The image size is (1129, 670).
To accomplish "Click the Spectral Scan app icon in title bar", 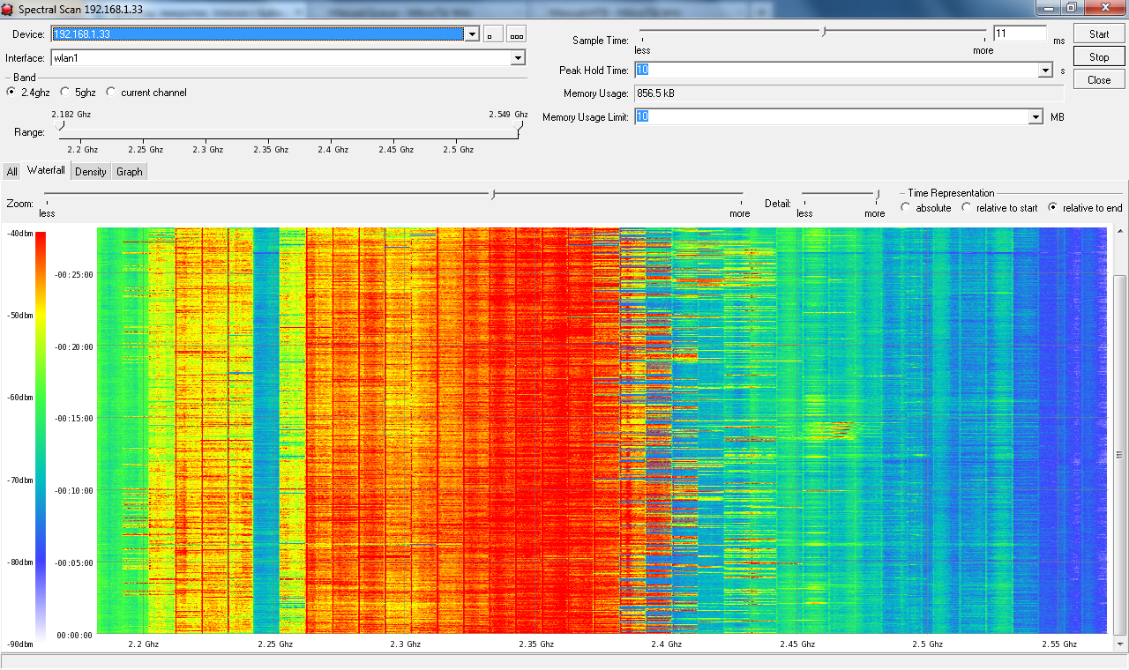I will click(x=7, y=9).
